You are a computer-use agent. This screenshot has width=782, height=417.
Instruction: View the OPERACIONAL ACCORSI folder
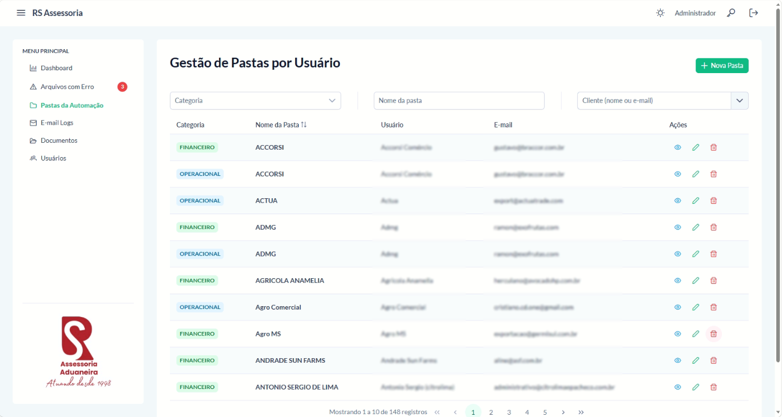[x=677, y=174]
